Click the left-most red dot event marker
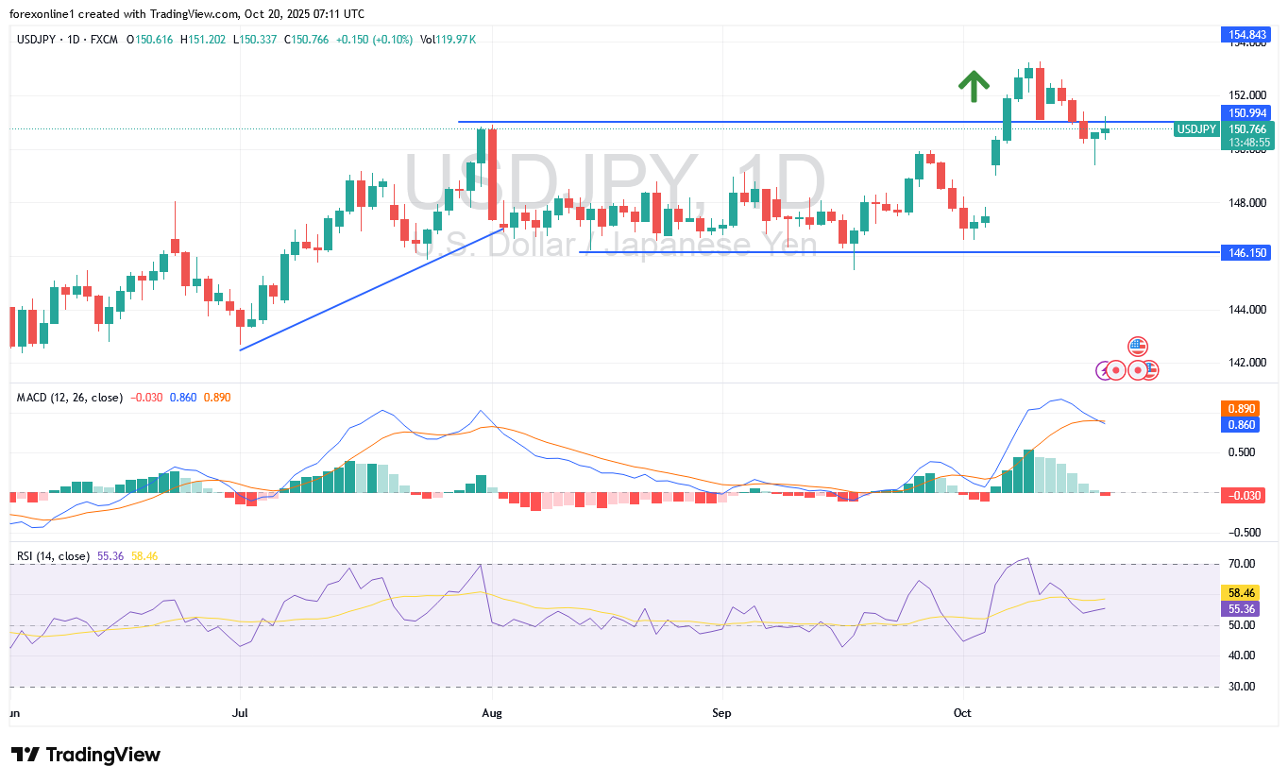Viewport: 1288px width, 783px height. point(1116,370)
